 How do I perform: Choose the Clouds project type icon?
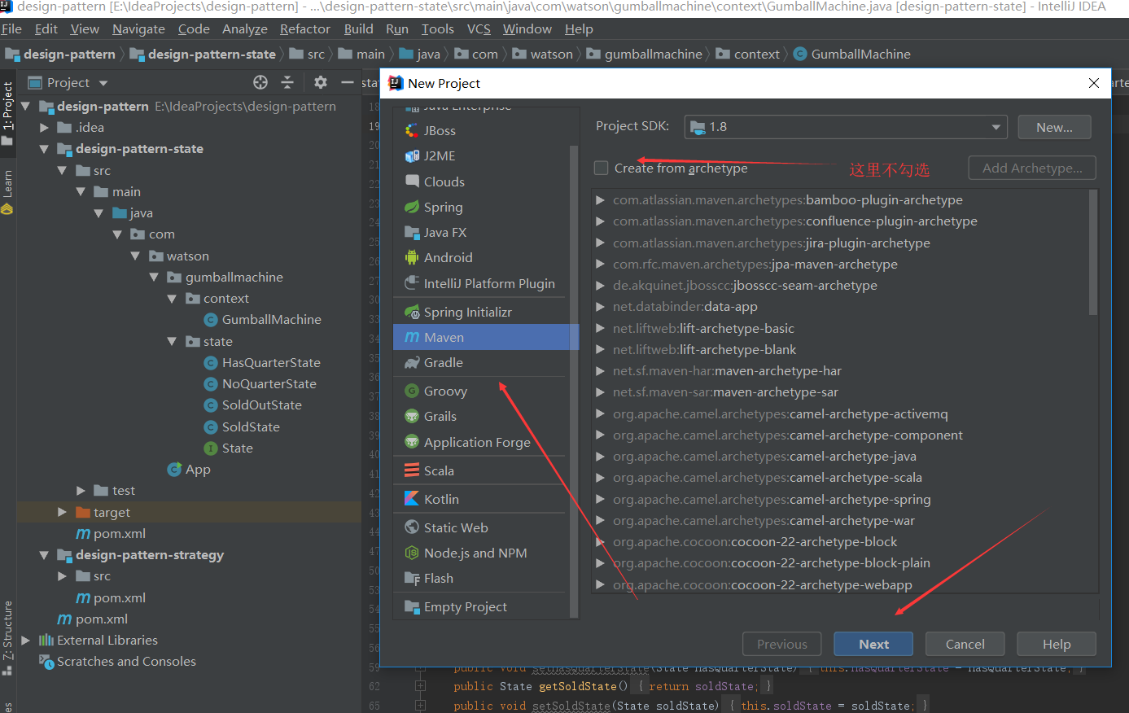[x=412, y=182]
